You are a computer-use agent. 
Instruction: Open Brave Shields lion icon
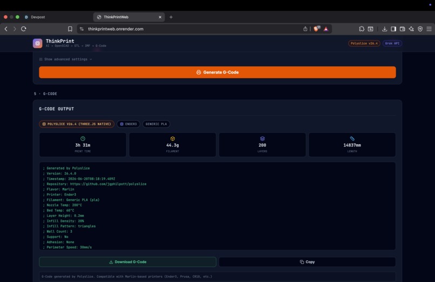click(316, 29)
